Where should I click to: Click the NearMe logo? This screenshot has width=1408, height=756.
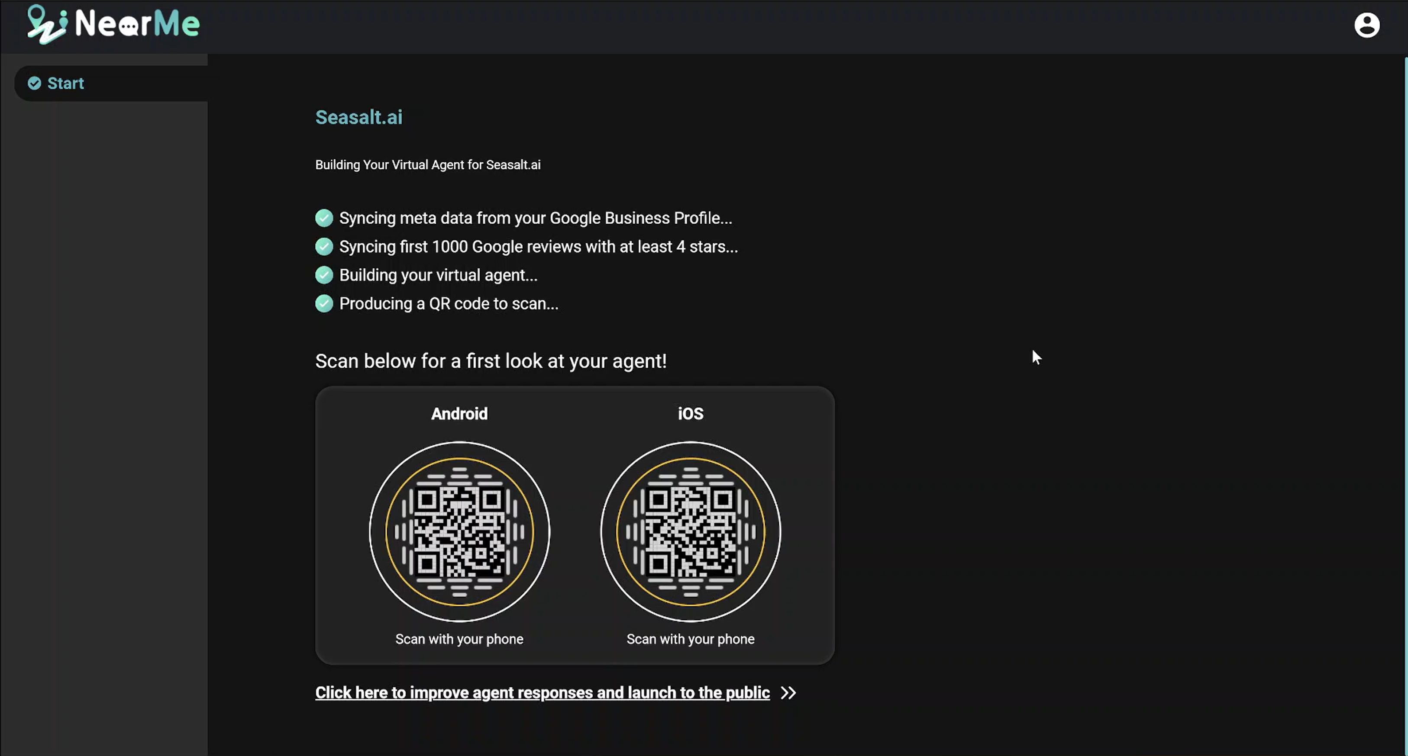(x=114, y=24)
